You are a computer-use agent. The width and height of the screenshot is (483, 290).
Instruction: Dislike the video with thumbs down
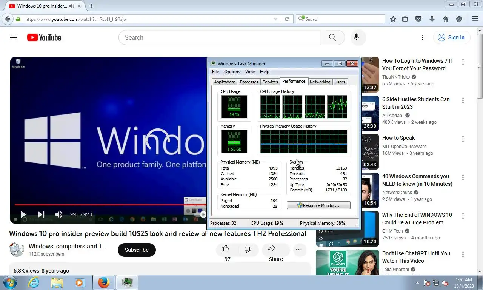(248, 249)
